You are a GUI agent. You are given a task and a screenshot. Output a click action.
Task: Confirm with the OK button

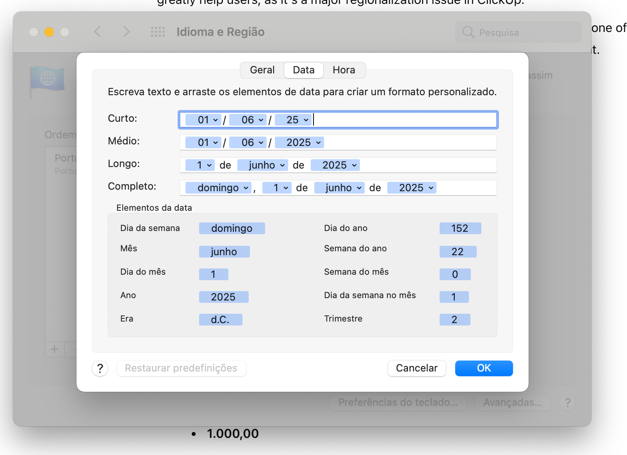click(484, 368)
